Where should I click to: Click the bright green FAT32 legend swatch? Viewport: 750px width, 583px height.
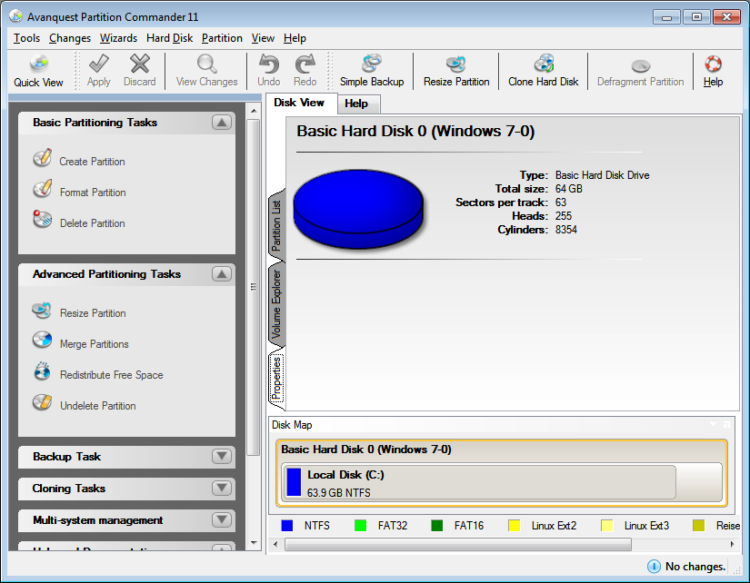coord(361,526)
